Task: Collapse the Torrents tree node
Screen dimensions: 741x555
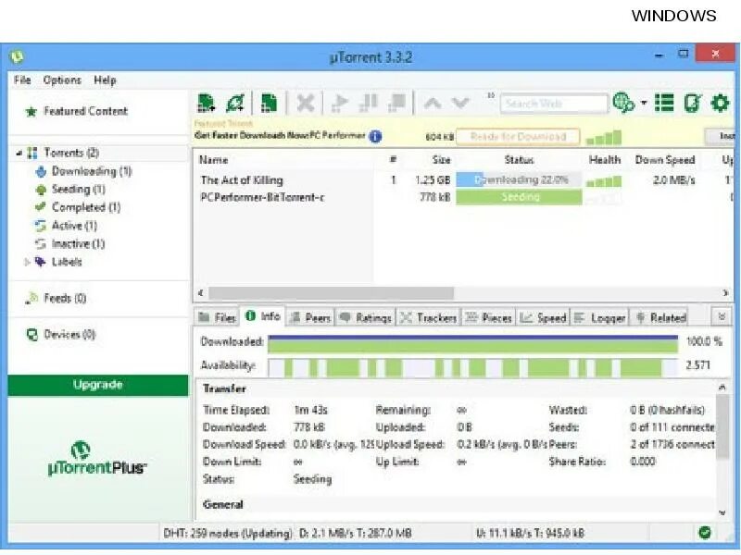Action: click(19, 153)
